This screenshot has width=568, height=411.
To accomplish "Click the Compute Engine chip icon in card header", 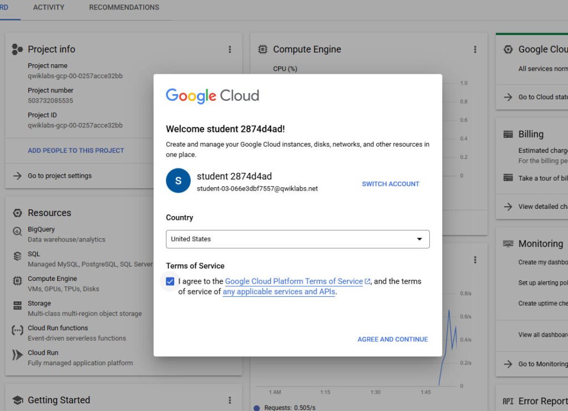I will 262,49.
